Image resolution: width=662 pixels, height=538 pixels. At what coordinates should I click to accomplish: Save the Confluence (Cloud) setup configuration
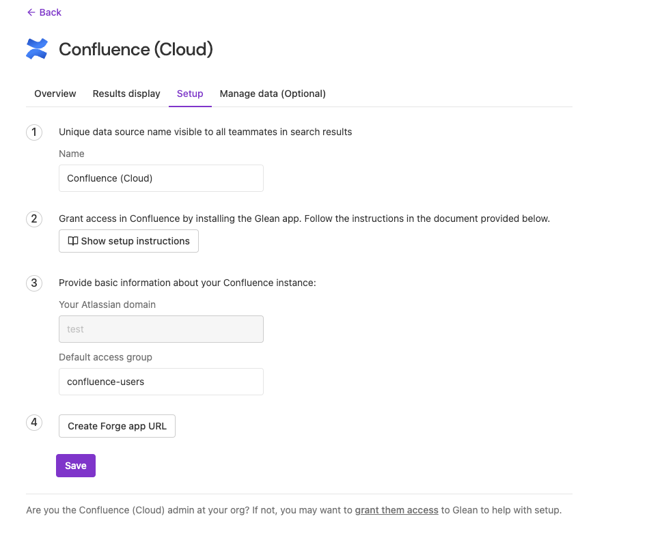click(x=75, y=466)
